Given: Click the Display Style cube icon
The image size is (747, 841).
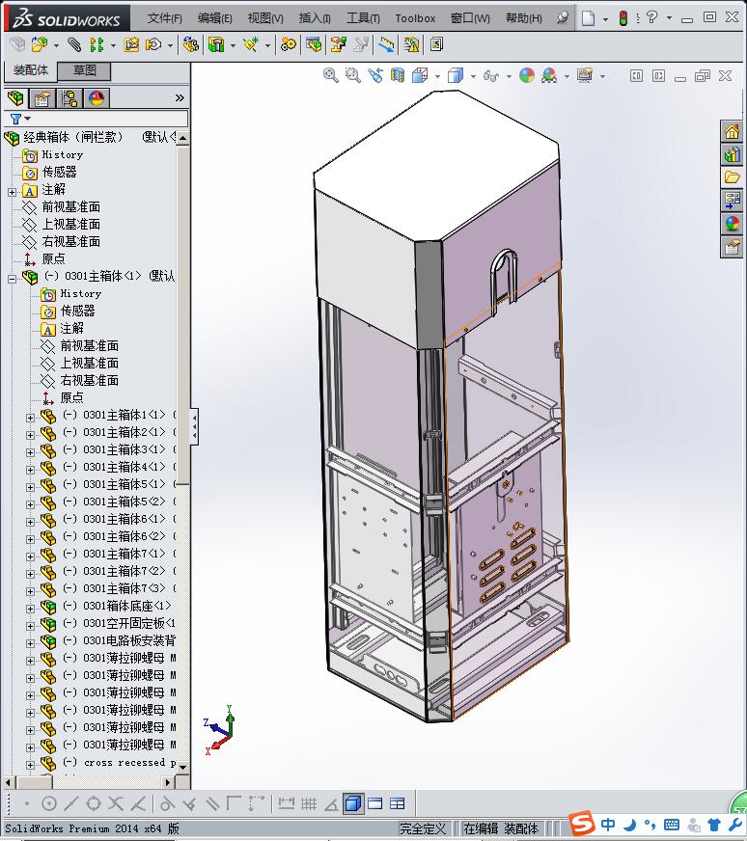Looking at the screenshot, I should (x=456, y=75).
